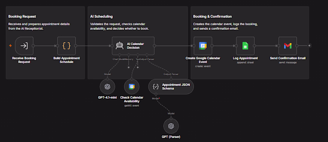This screenshot has width=328, height=142.
Task: Click the Output Parser diamond on agent
Action: click(x=147, y=55)
